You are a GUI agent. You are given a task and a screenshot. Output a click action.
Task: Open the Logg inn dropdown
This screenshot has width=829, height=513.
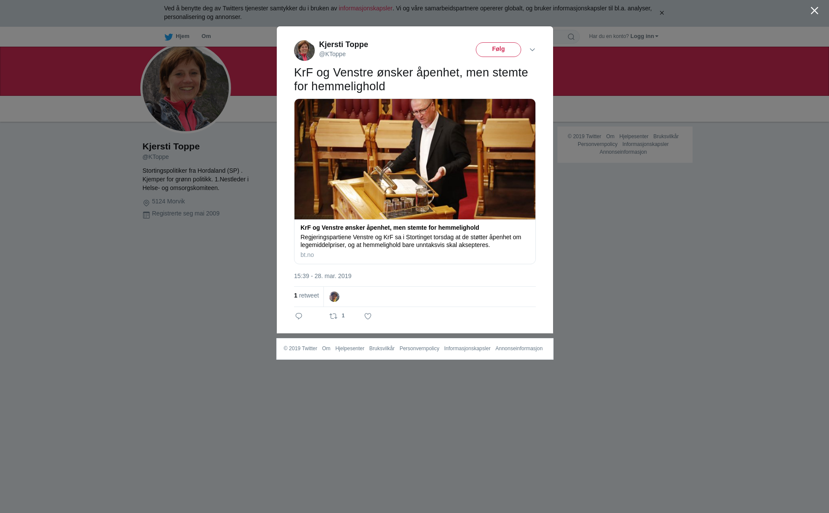tap(644, 36)
